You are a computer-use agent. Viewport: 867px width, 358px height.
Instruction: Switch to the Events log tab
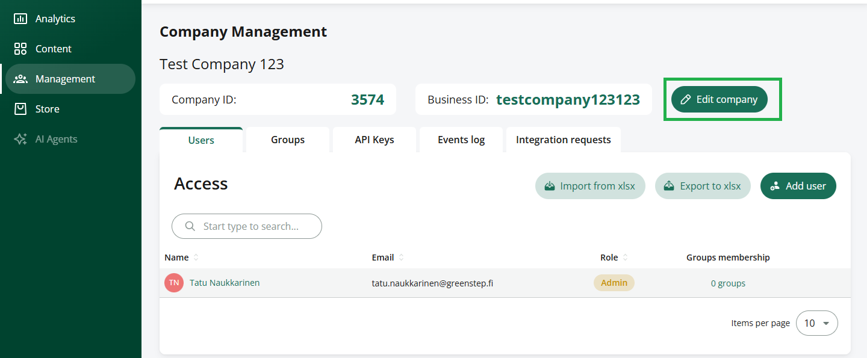coord(461,140)
